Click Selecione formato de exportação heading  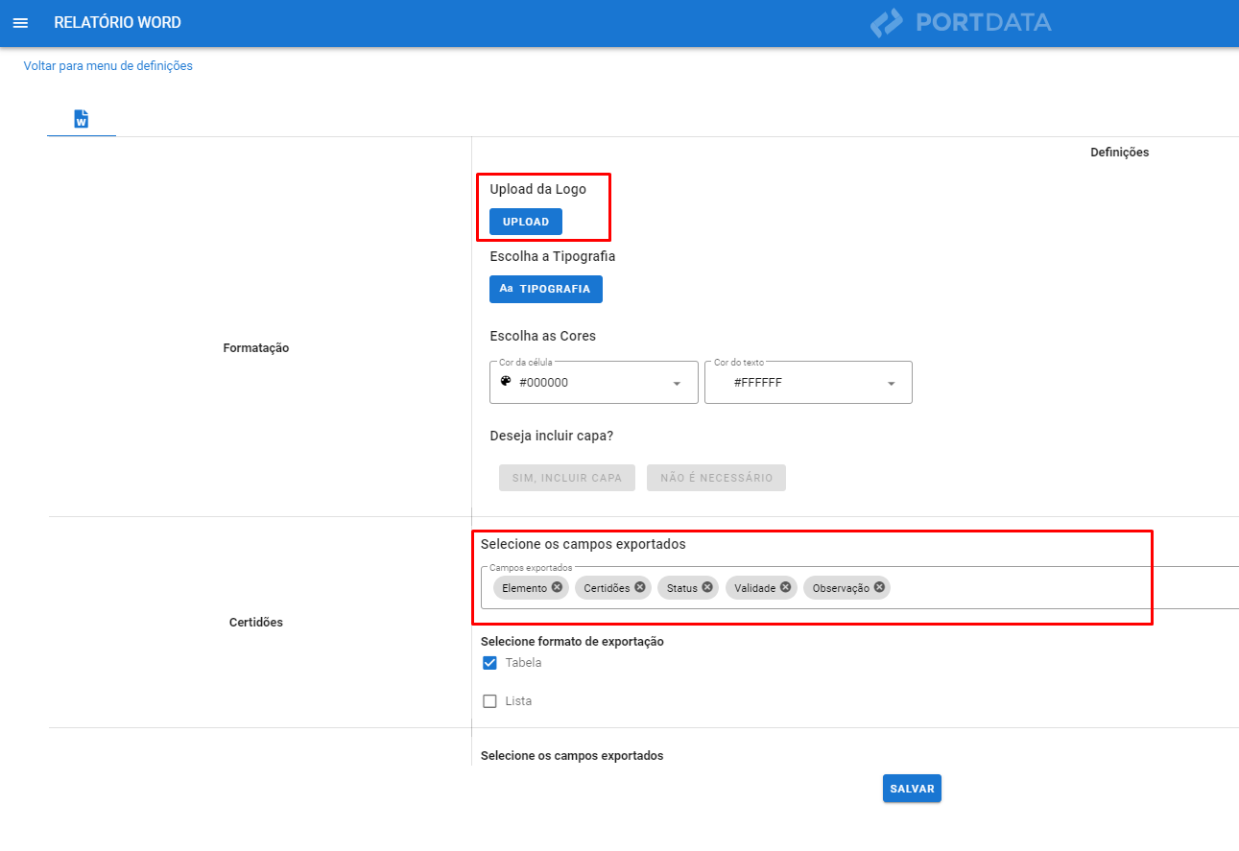572,641
